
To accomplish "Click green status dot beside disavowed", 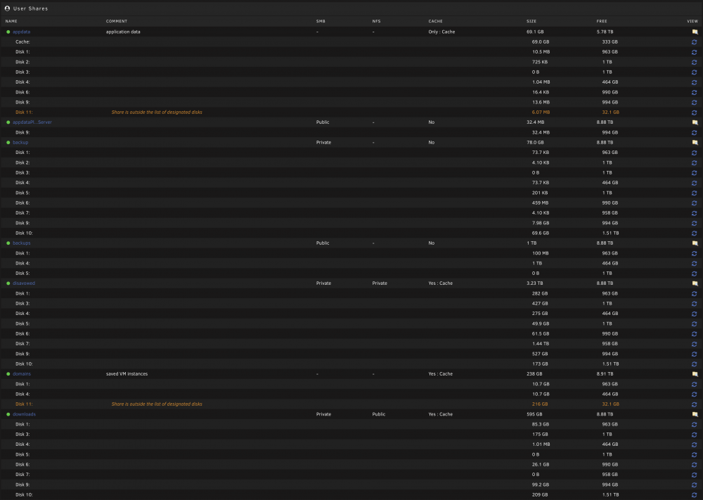I will click(x=8, y=283).
